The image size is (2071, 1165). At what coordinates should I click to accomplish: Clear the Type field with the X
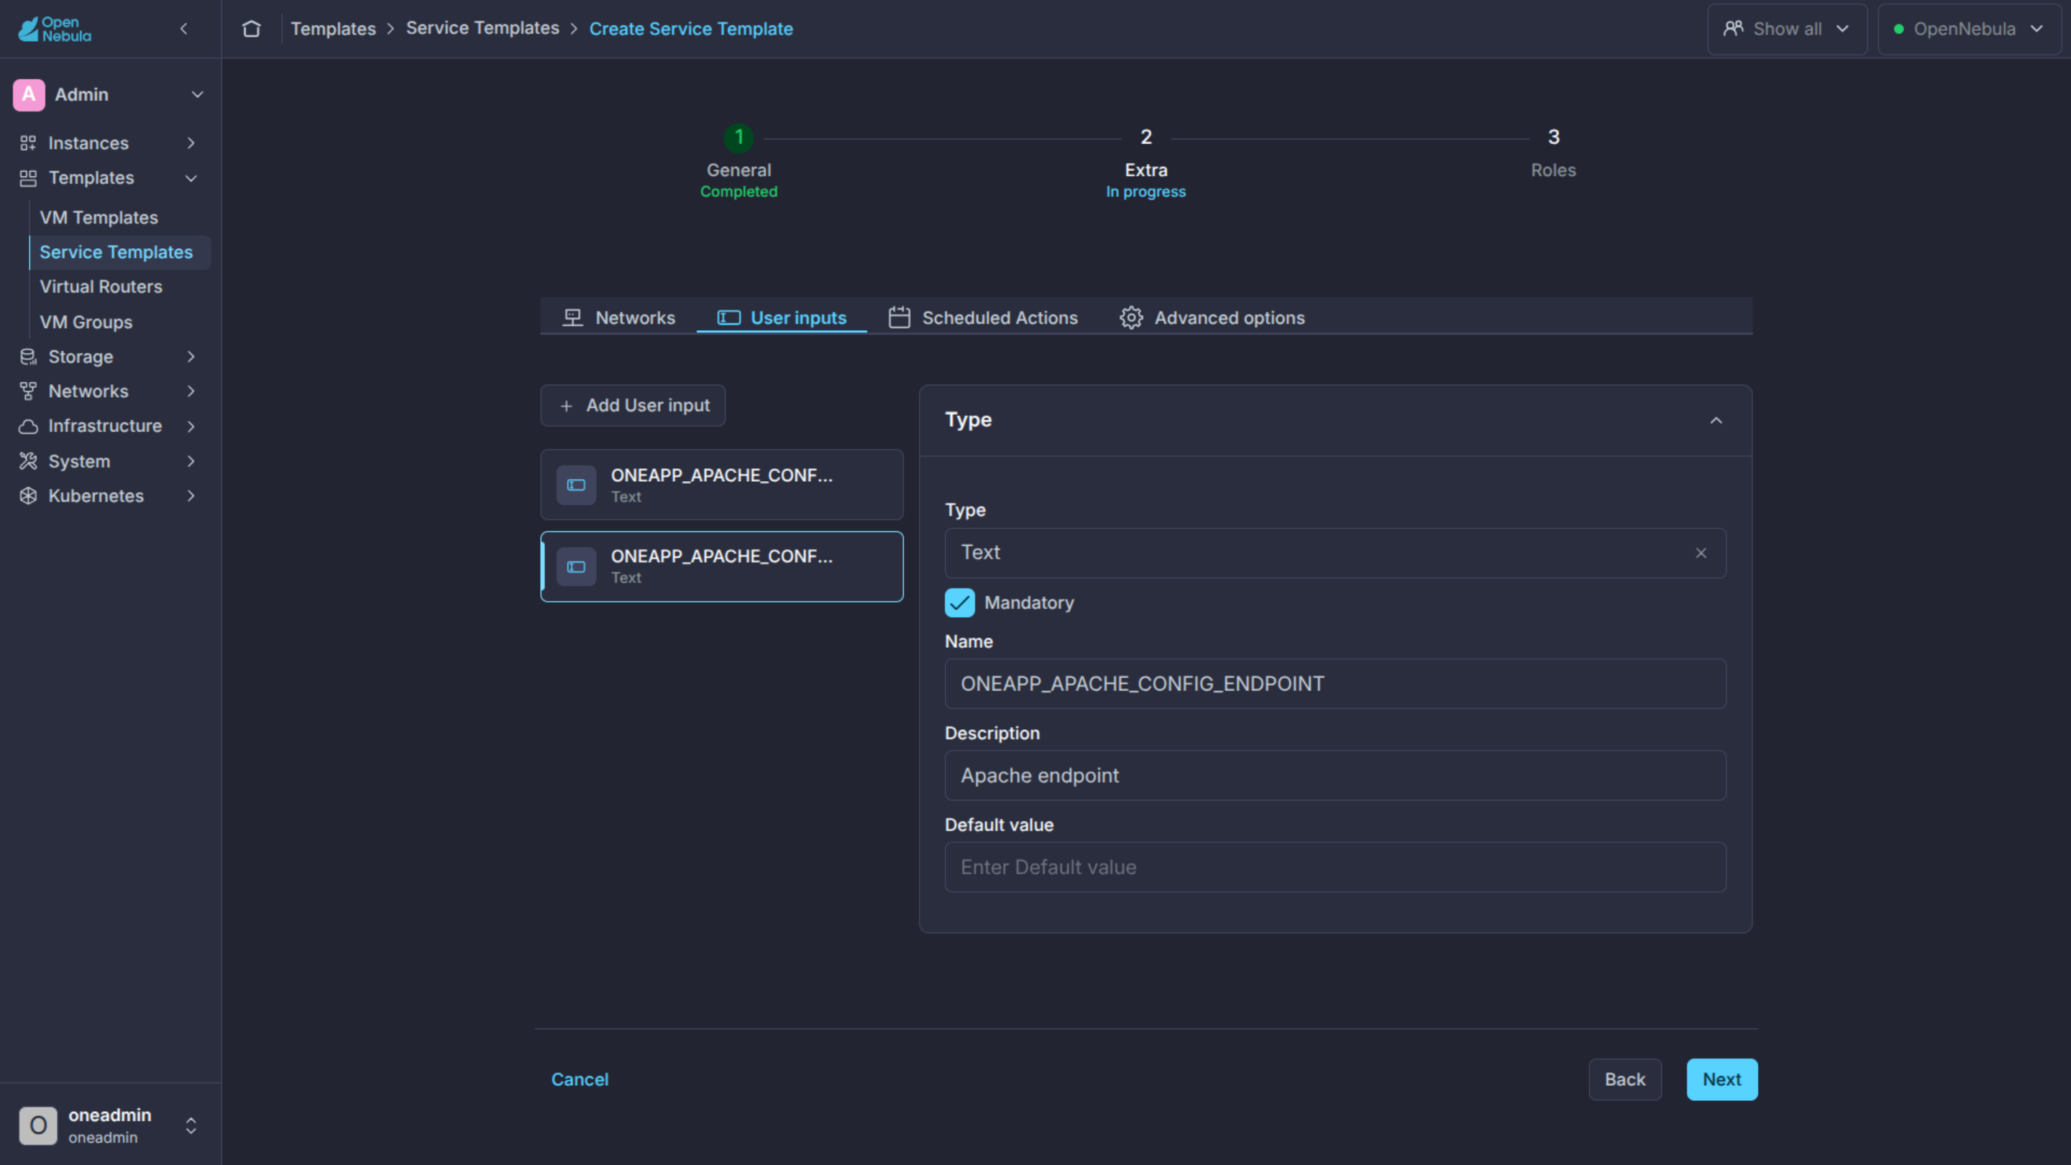tap(1701, 553)
